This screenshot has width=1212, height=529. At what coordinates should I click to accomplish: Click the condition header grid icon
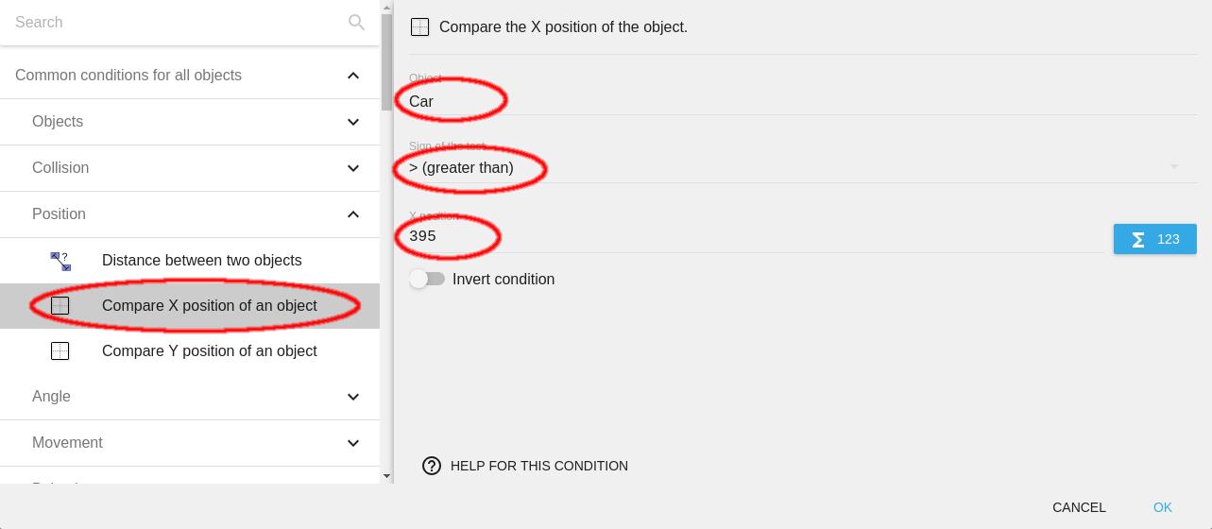pos(420,27)
